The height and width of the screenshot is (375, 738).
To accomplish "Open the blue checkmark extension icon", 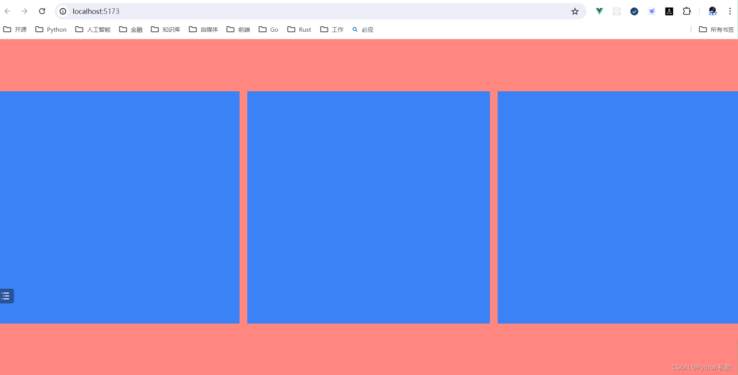I will [x=634, y=11].
